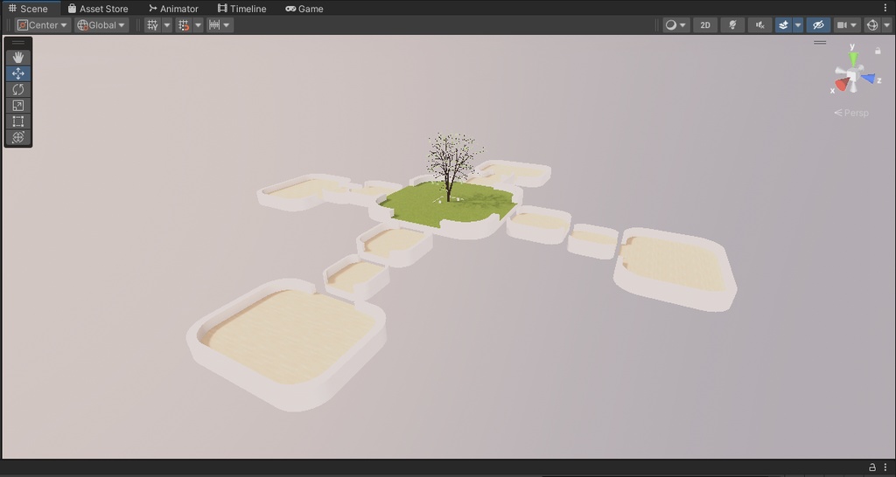Open increment snapping dropdown arrow
The height and width of the screenshot is (477, 896).
point(227,25)
